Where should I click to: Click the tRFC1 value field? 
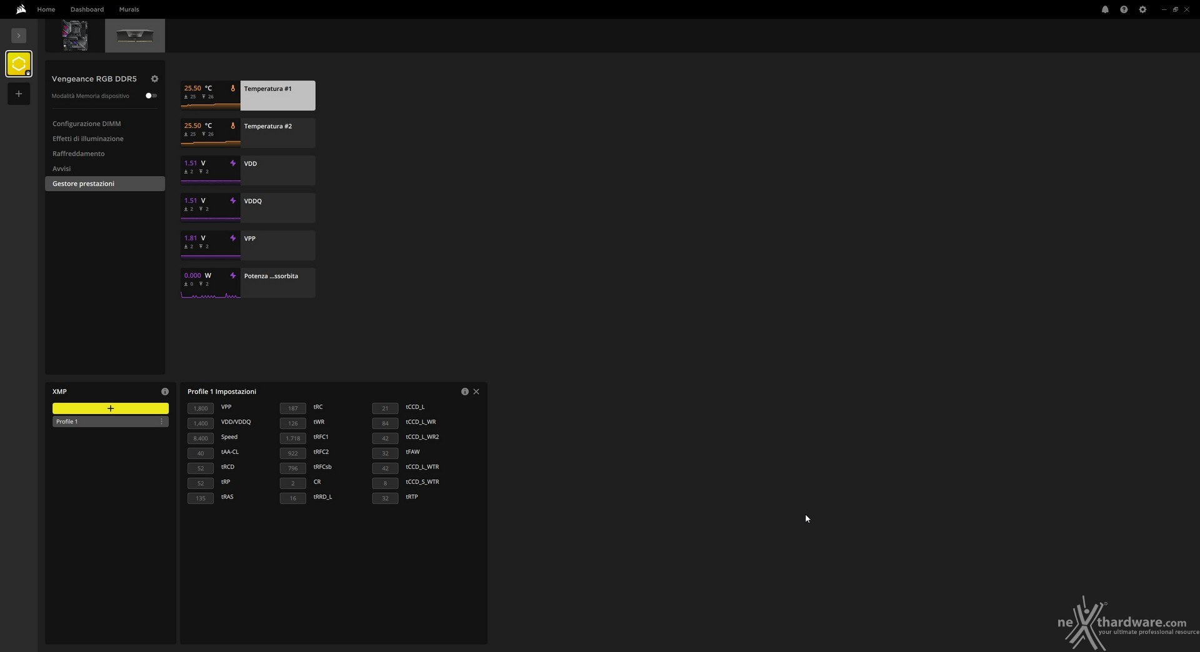(x=293, y=438)
